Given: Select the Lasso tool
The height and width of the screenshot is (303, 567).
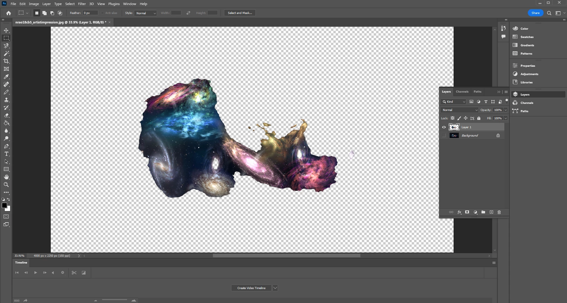Looking at the screenshot, I should [6, 46].
